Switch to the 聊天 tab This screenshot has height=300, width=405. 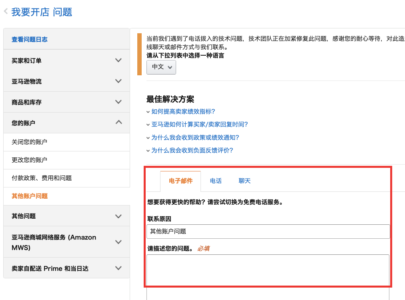click(244, 181)
